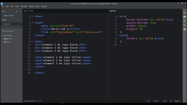Click the Spaces indentation label
This screenshot has width=187, height=105.
[x=177, y=101]
